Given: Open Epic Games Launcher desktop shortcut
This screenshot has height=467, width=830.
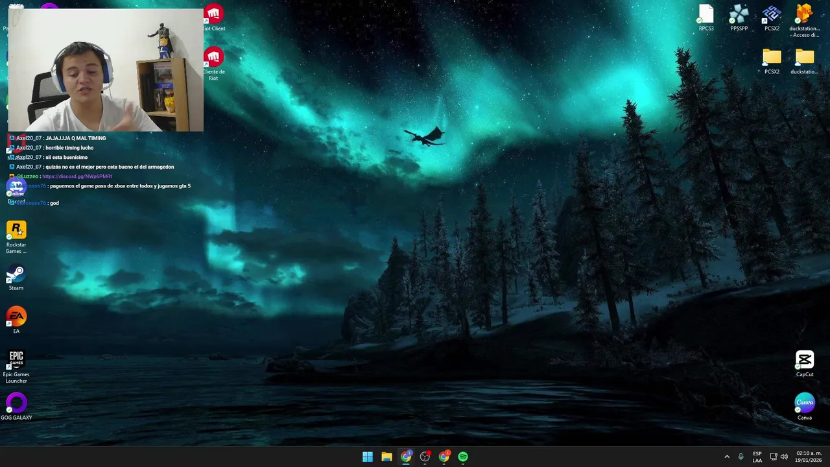Looking at the screenshot, I should click(x=16, y=366).
